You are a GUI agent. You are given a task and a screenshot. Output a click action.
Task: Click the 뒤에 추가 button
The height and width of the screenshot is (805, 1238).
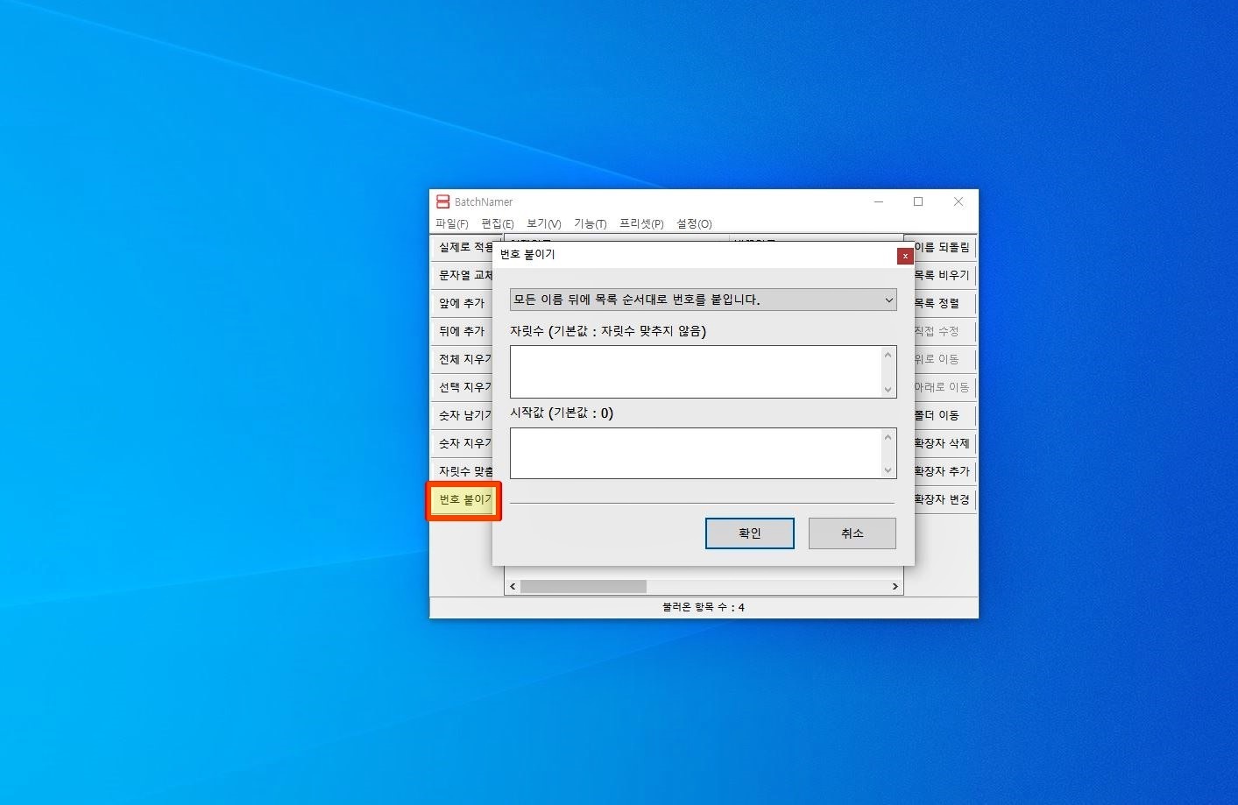click(463, 331)
